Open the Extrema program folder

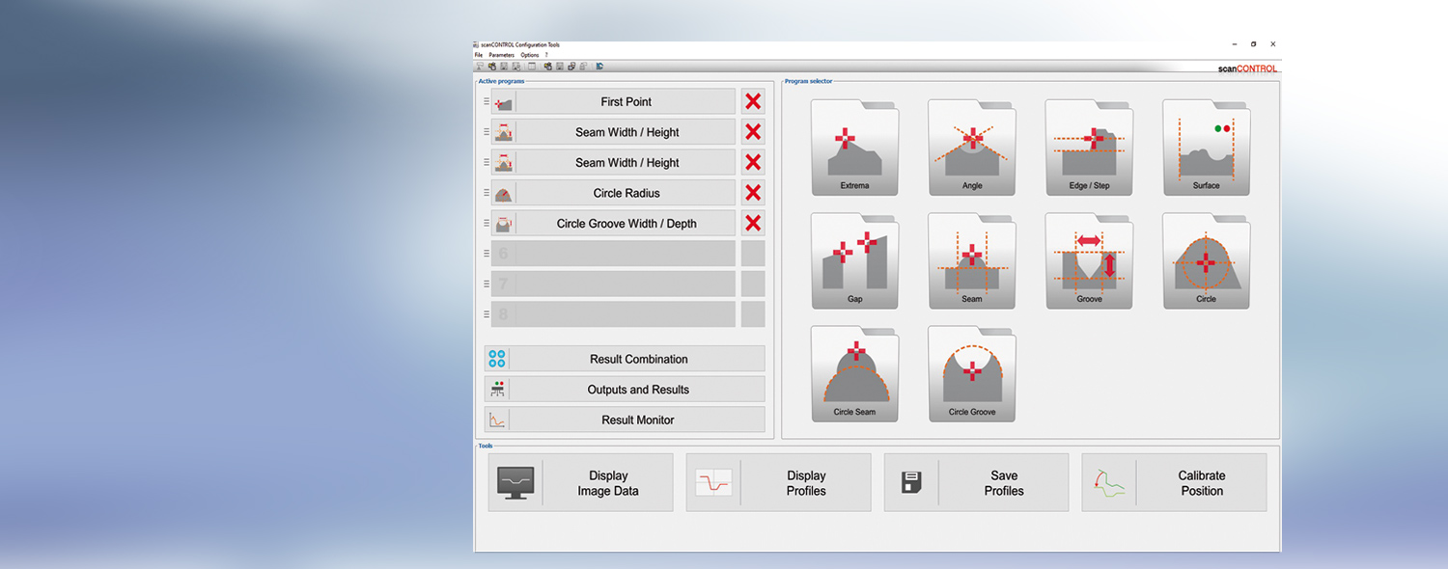pyautogui.click(x=854, y=148)
